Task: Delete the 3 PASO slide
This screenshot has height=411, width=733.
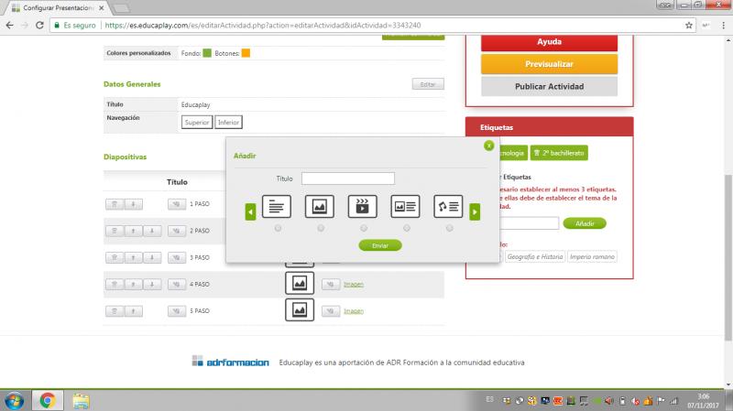Action: tap(115, 257)
